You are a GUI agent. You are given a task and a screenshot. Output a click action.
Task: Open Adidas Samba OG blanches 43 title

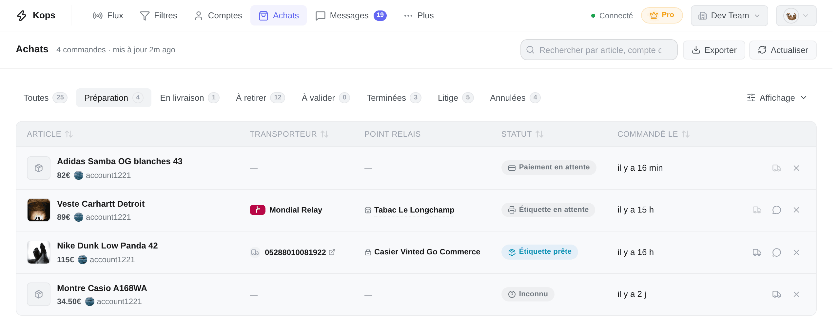[x=120, y=161]
